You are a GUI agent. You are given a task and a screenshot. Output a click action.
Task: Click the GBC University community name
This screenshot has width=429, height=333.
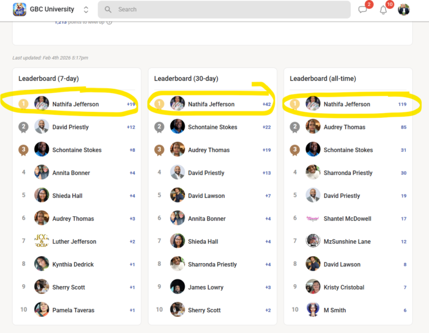[x=52, y=10]
